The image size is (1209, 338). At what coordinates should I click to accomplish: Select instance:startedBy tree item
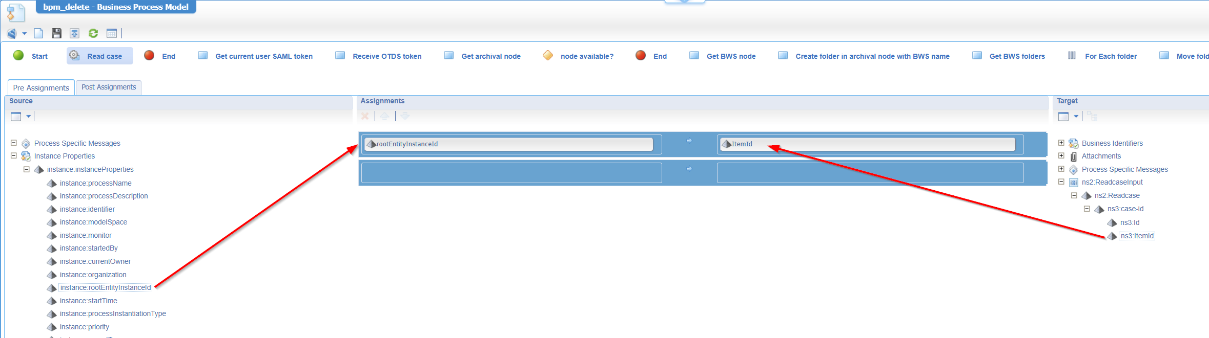(89, 248)
